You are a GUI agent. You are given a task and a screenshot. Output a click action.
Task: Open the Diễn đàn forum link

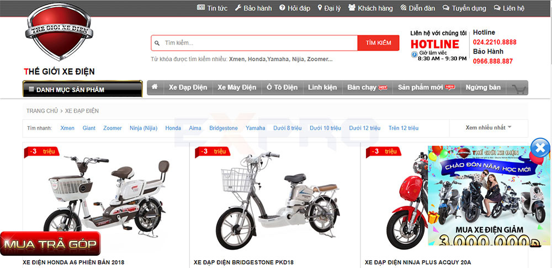418,8
